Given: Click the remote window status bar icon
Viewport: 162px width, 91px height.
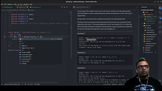Looking at the screenshot, I should 2,84.
